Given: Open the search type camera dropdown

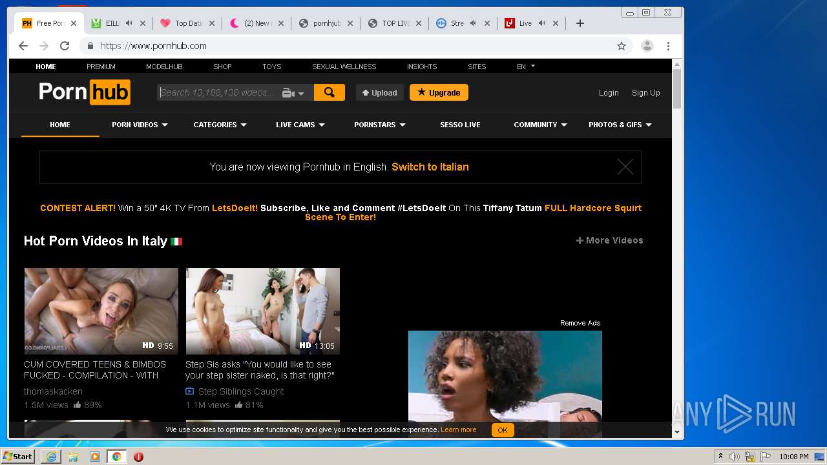Looking at the screenshot, I should coord(293,93).
